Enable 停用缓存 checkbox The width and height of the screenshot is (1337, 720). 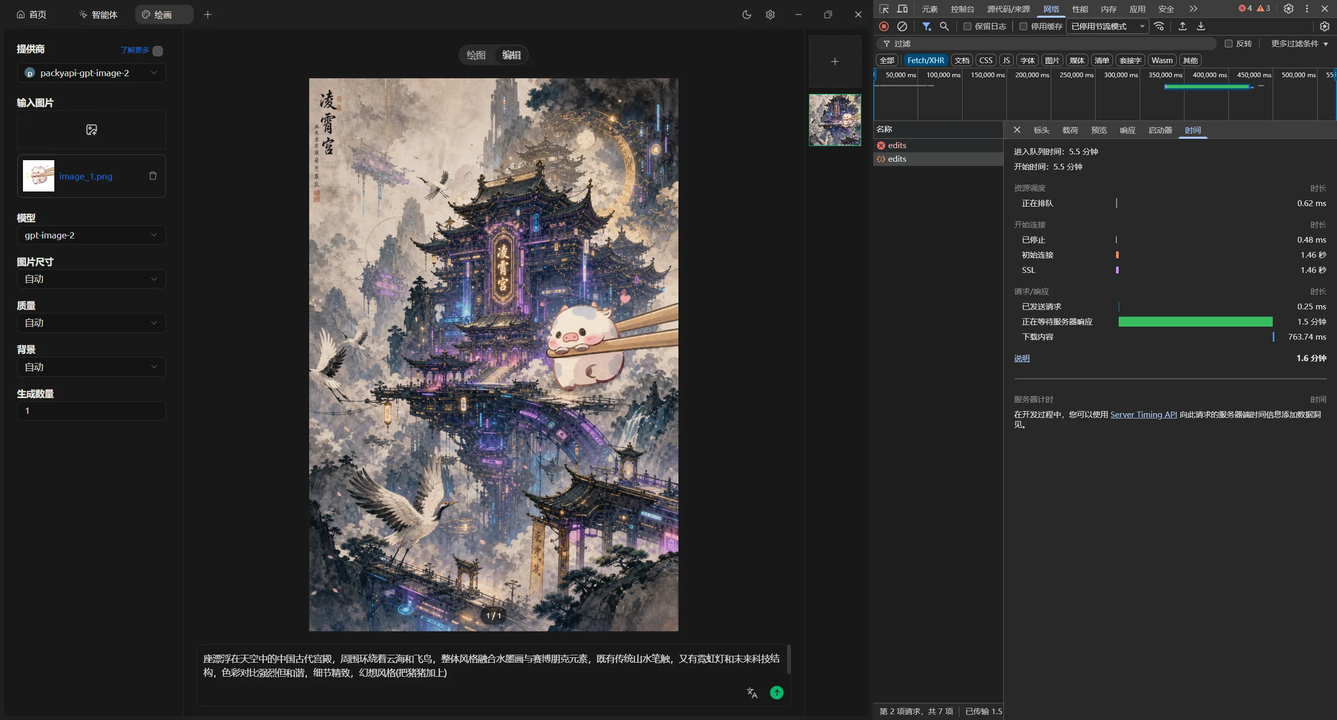pyautogui.click(x=1023, y=27)
